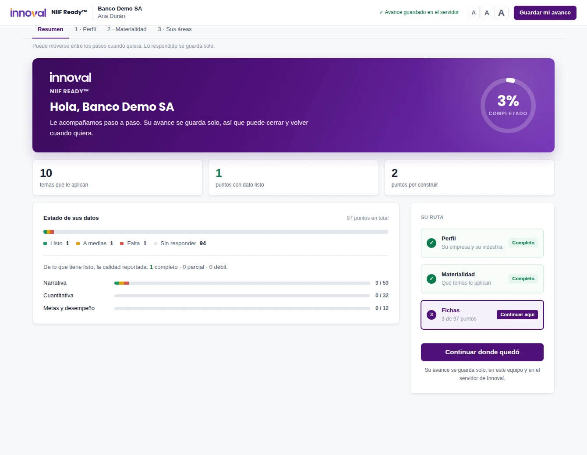
Task: Click the 3 / 53 Narrativa count
Action: 382,283
